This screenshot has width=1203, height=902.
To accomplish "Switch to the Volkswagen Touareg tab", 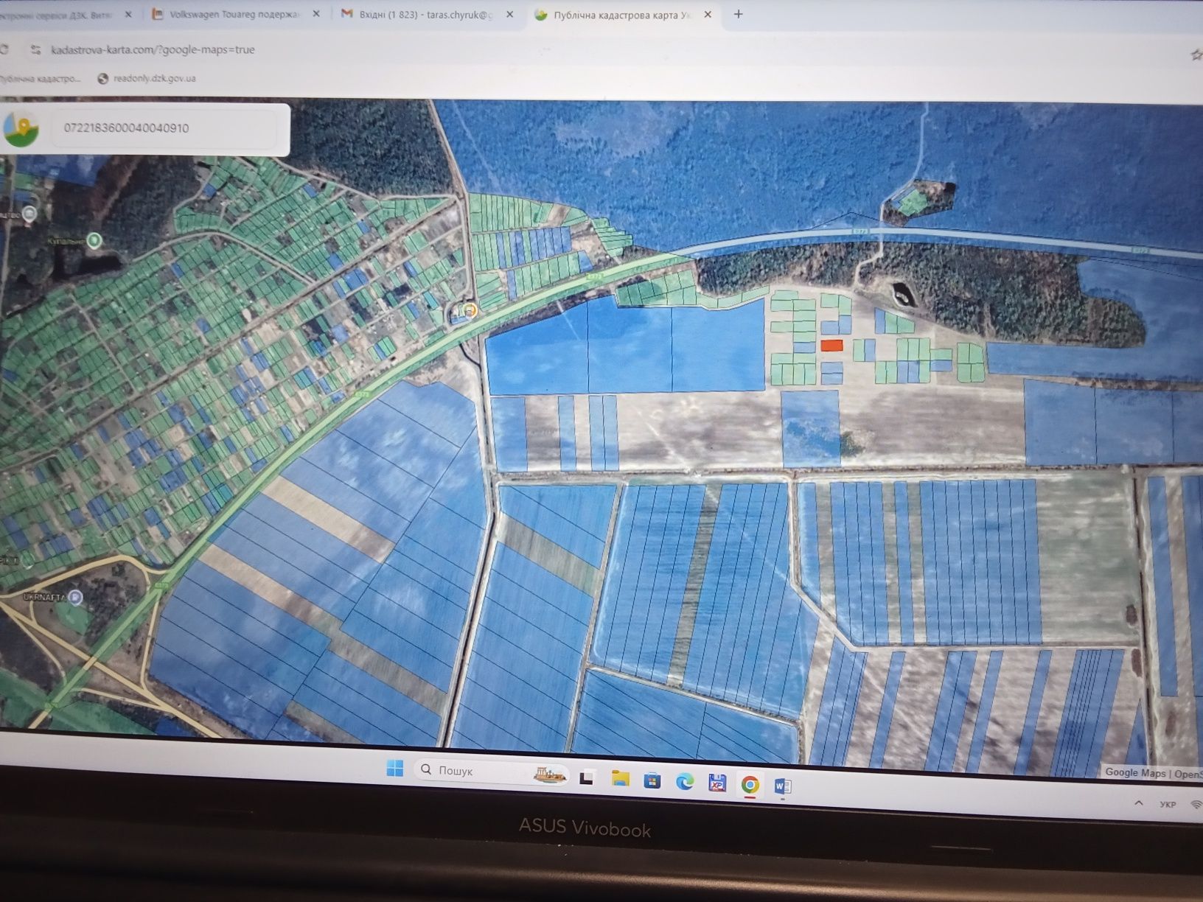I will (x=236, y=14).
